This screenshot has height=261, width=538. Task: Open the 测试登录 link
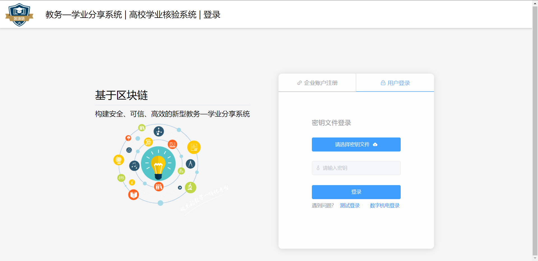pos(350,206)
